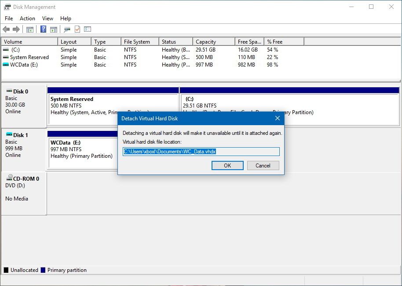
Task: Click OK to detach the virtual disk
Action: (x=227, y=166)
